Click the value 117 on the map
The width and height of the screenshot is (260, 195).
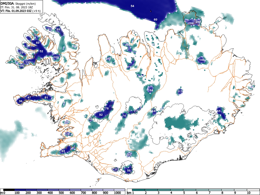180,91
